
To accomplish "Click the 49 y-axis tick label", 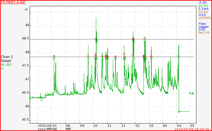I will coord(27,25).
